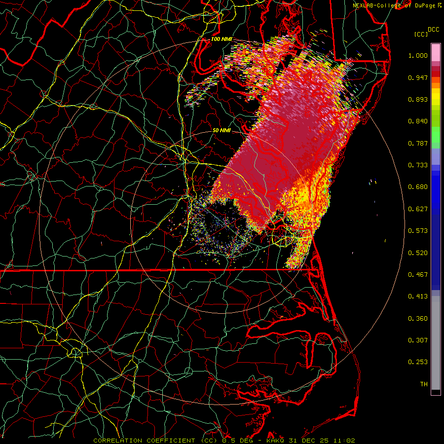
Task: Click the [CC] legend unit label
Action: coord(421,34)
